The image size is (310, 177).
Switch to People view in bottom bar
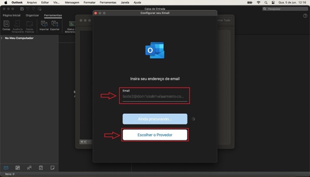coord(29,168)
